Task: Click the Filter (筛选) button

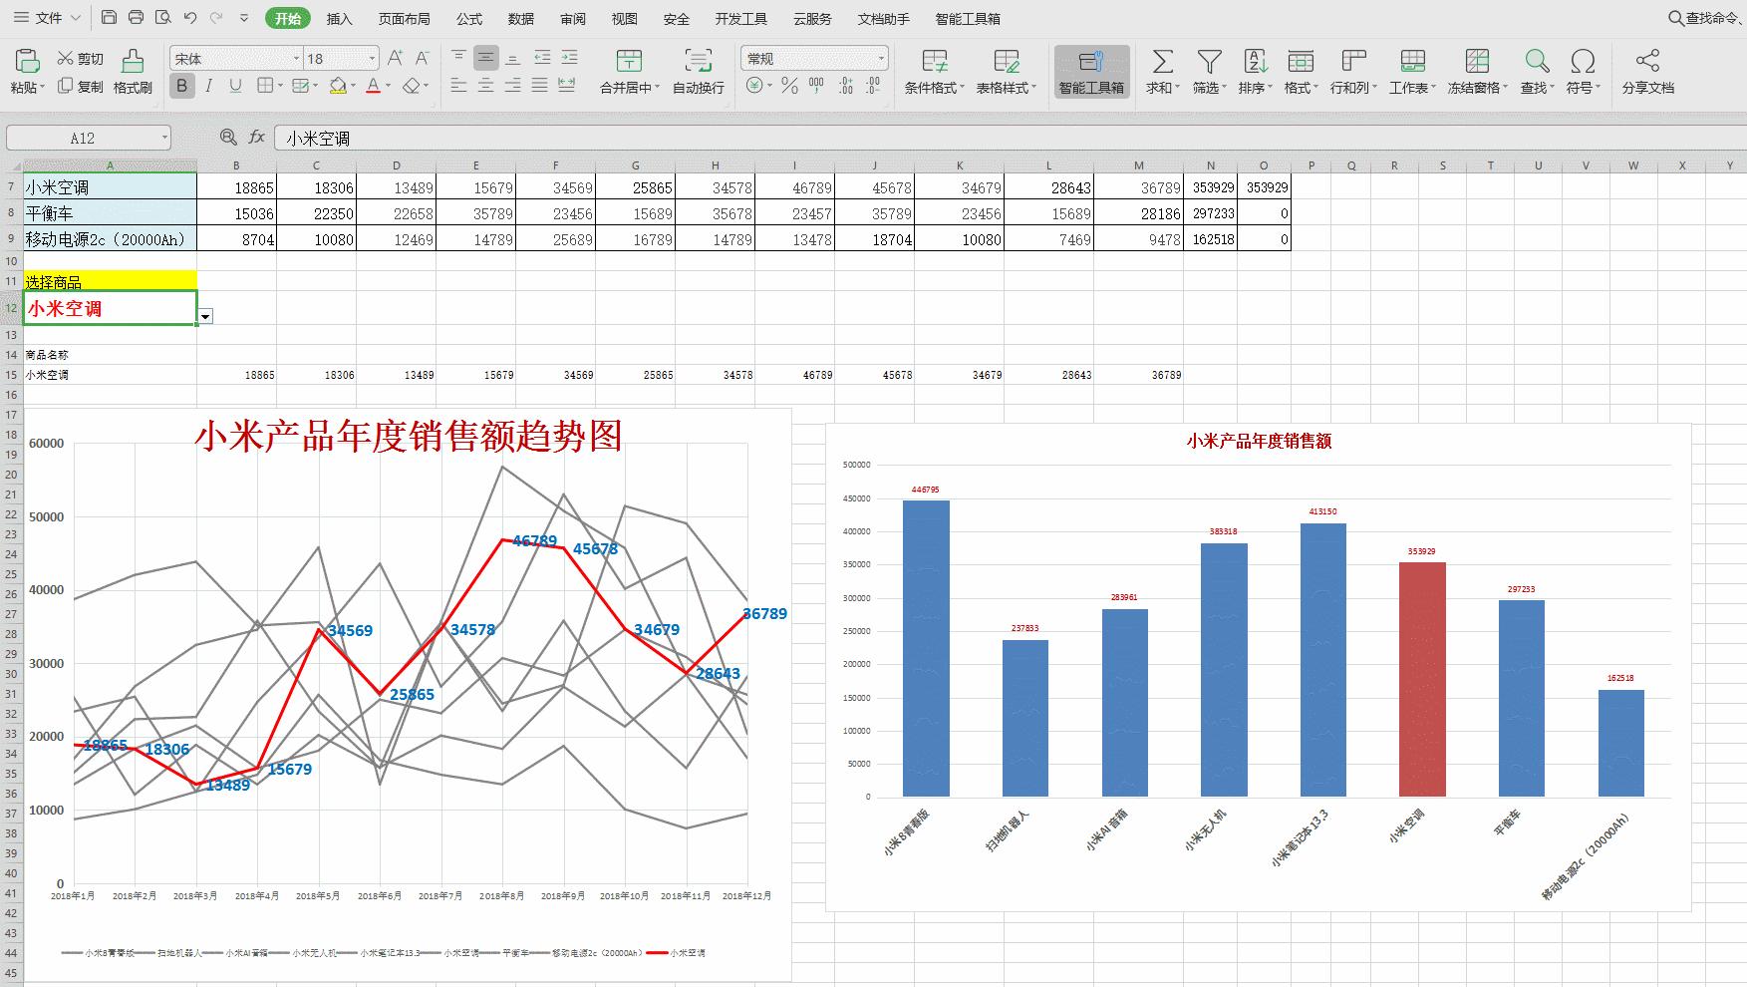Action: click(x=1210, y=72)
